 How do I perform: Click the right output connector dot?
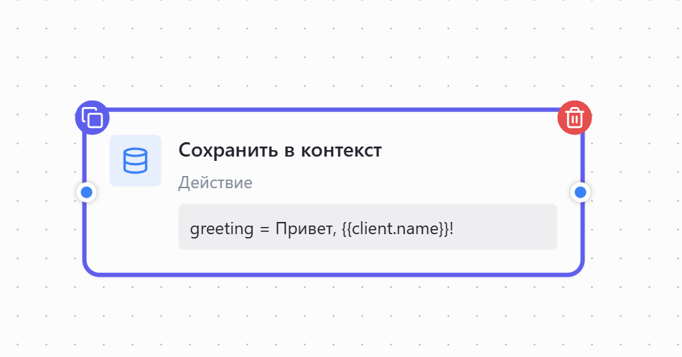click(x=580, y=193)
